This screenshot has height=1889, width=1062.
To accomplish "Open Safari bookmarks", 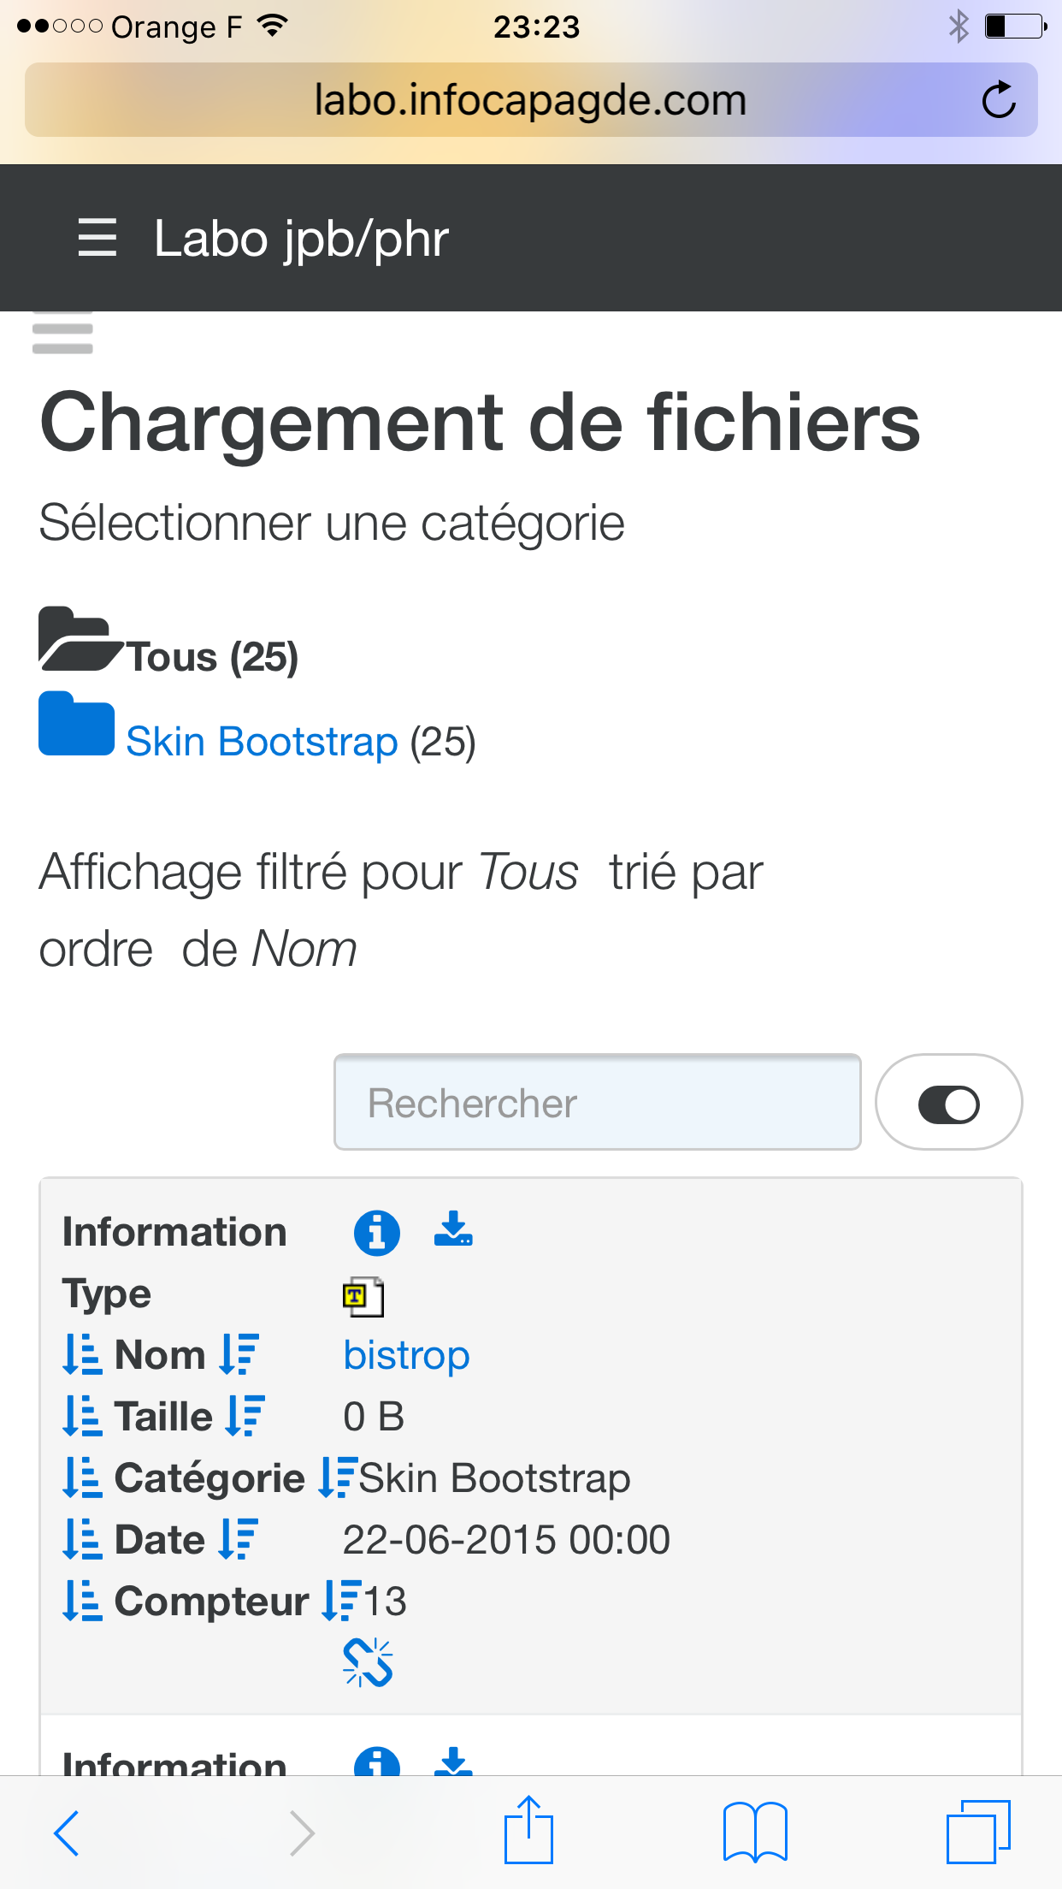I will [755, 1832].
